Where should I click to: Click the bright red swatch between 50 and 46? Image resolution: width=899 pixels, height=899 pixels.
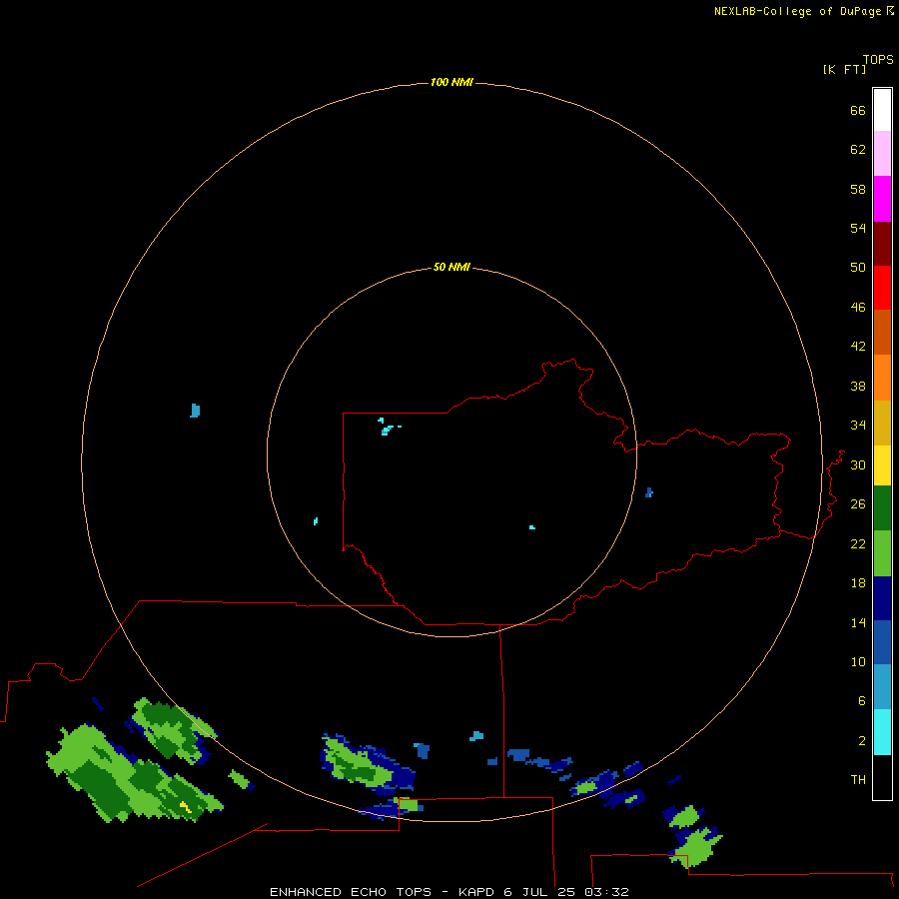(882, 288)
